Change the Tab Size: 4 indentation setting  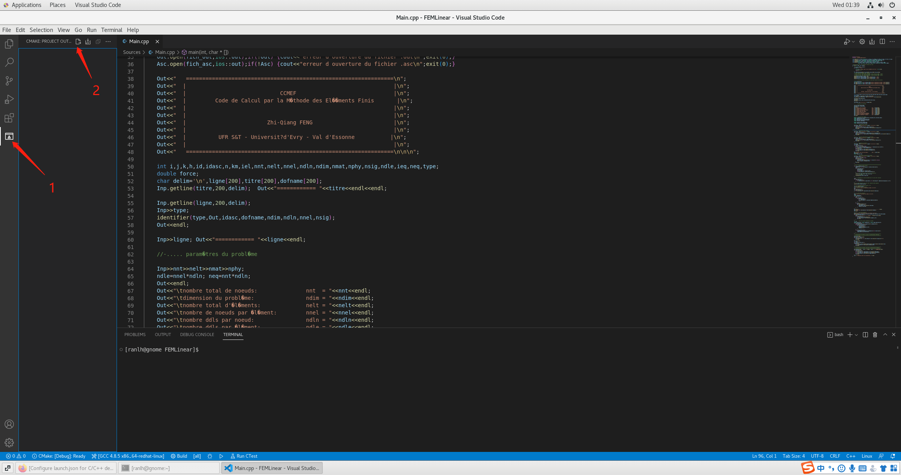(x=793, y=456)
